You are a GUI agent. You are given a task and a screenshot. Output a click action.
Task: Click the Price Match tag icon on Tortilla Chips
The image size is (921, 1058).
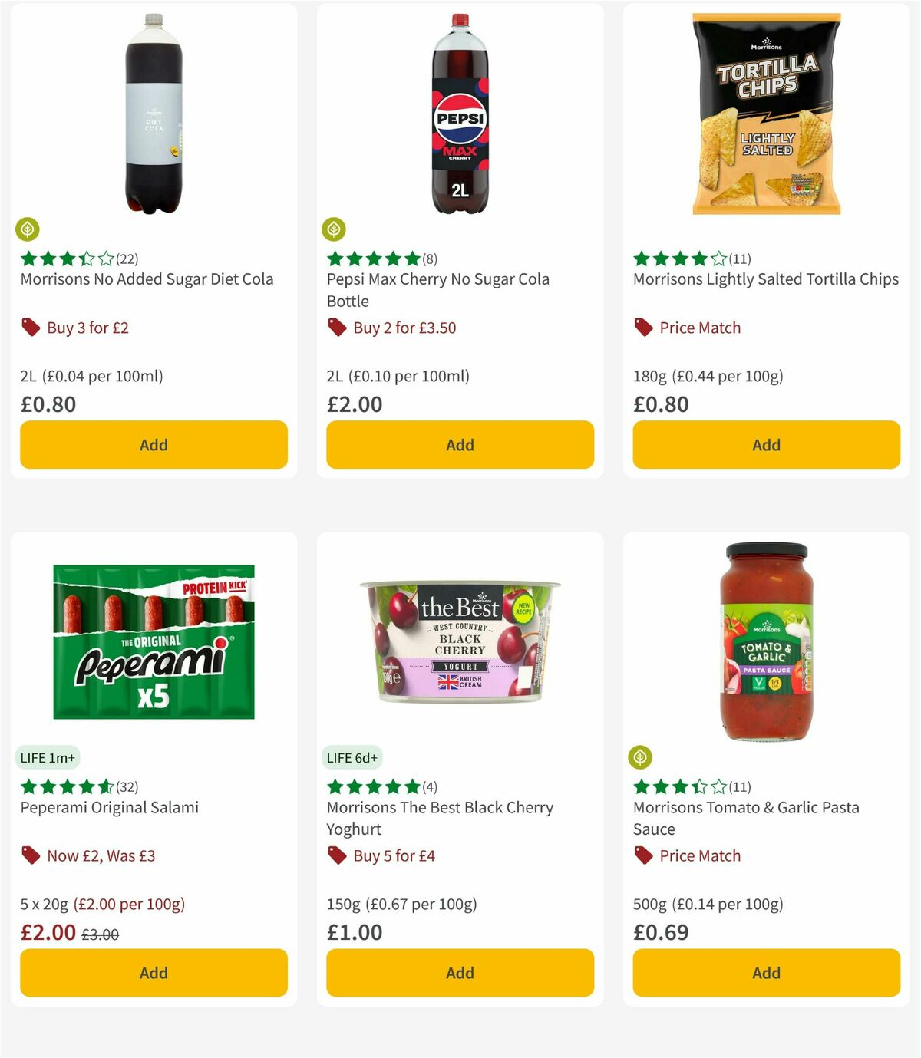click(x=643, y=328)
